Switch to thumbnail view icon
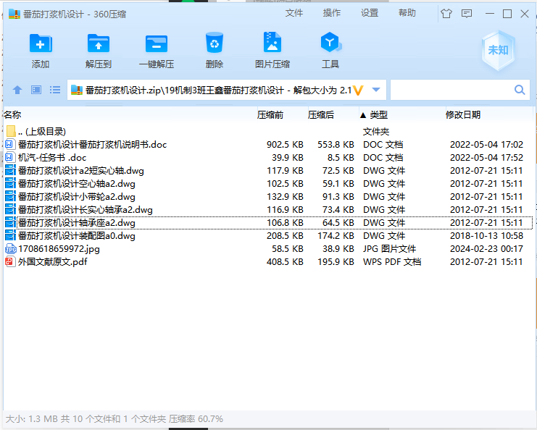Image resolution: width=537 pixels, height=430 pixels. click(36, 90)
